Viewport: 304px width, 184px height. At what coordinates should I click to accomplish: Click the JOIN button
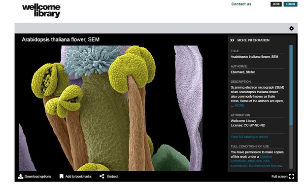276,4
